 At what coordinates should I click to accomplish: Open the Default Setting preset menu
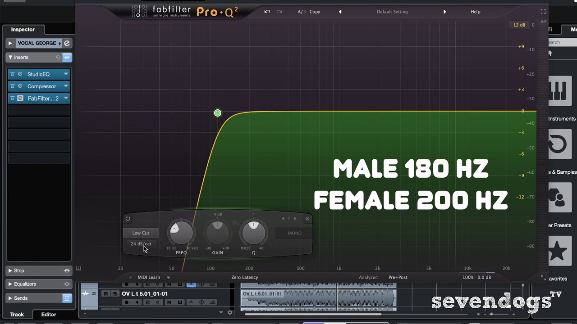point(392,12)
